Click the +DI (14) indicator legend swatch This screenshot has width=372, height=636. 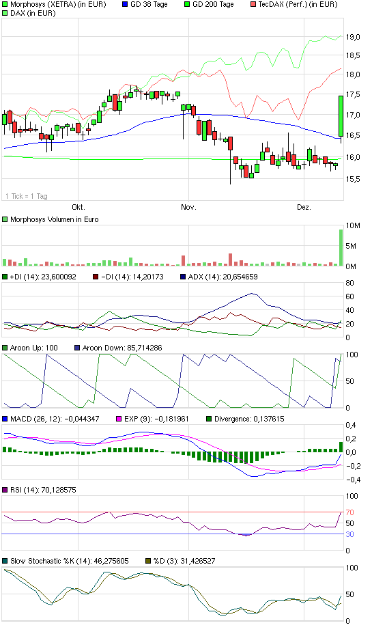[5, 277]
